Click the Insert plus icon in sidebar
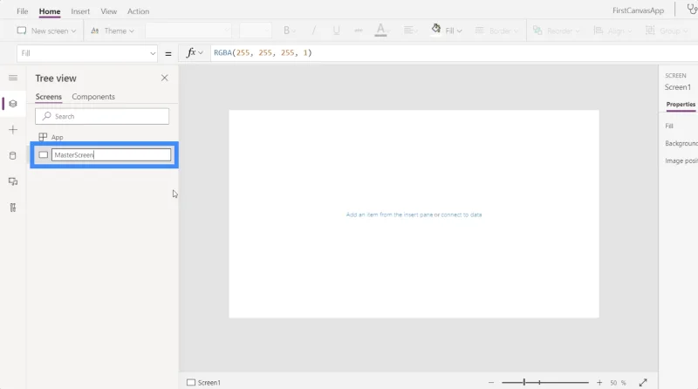Image resolution: width=698 pixels, height=389 pixels. [13, 130]
